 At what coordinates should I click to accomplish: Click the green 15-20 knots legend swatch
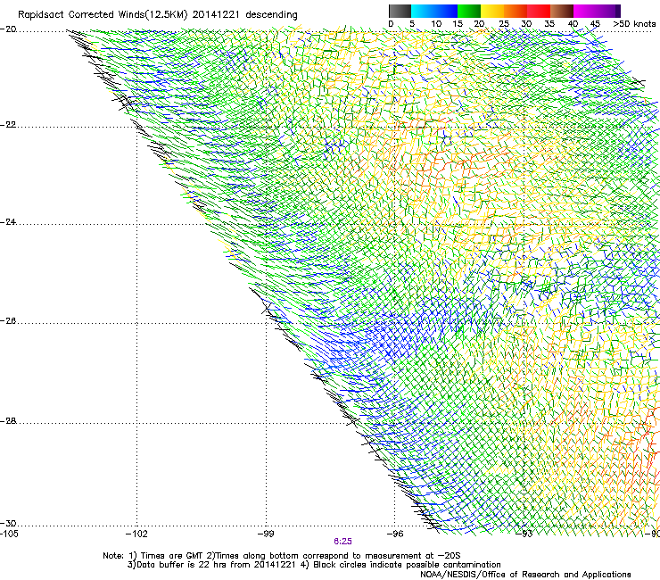point(469,11)
